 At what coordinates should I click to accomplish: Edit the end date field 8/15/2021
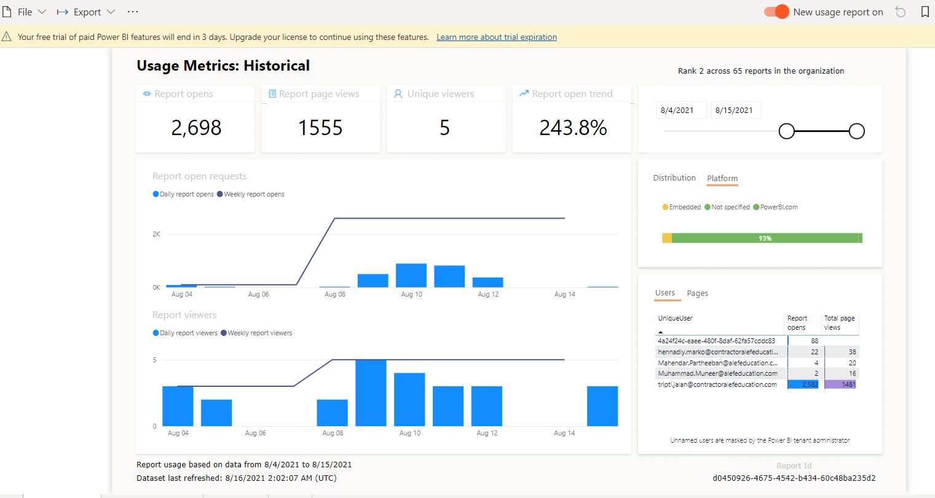(736, 111)
